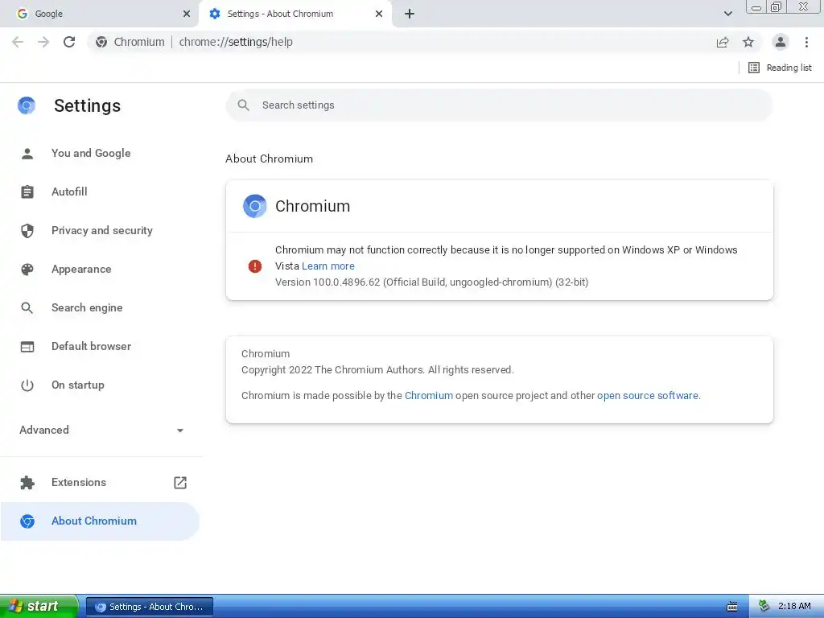Click the Chromium logo in the About card
The height and width of the screenshot is (618, 824).
pyautogui.click(x=255, y=206)
